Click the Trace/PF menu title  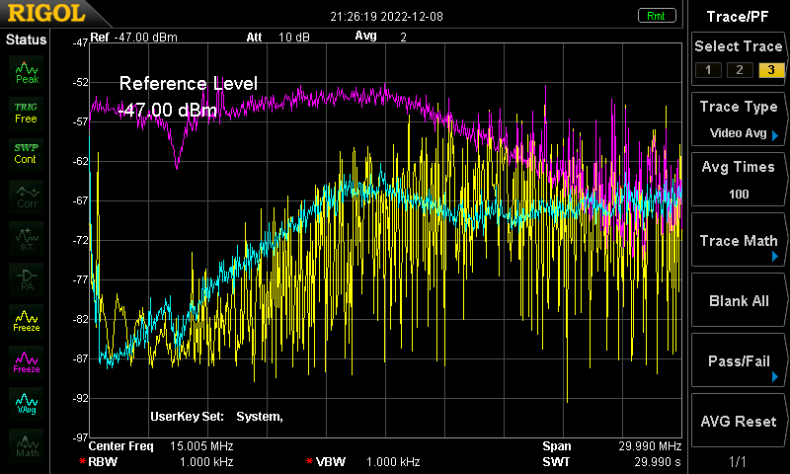point(739,16)
